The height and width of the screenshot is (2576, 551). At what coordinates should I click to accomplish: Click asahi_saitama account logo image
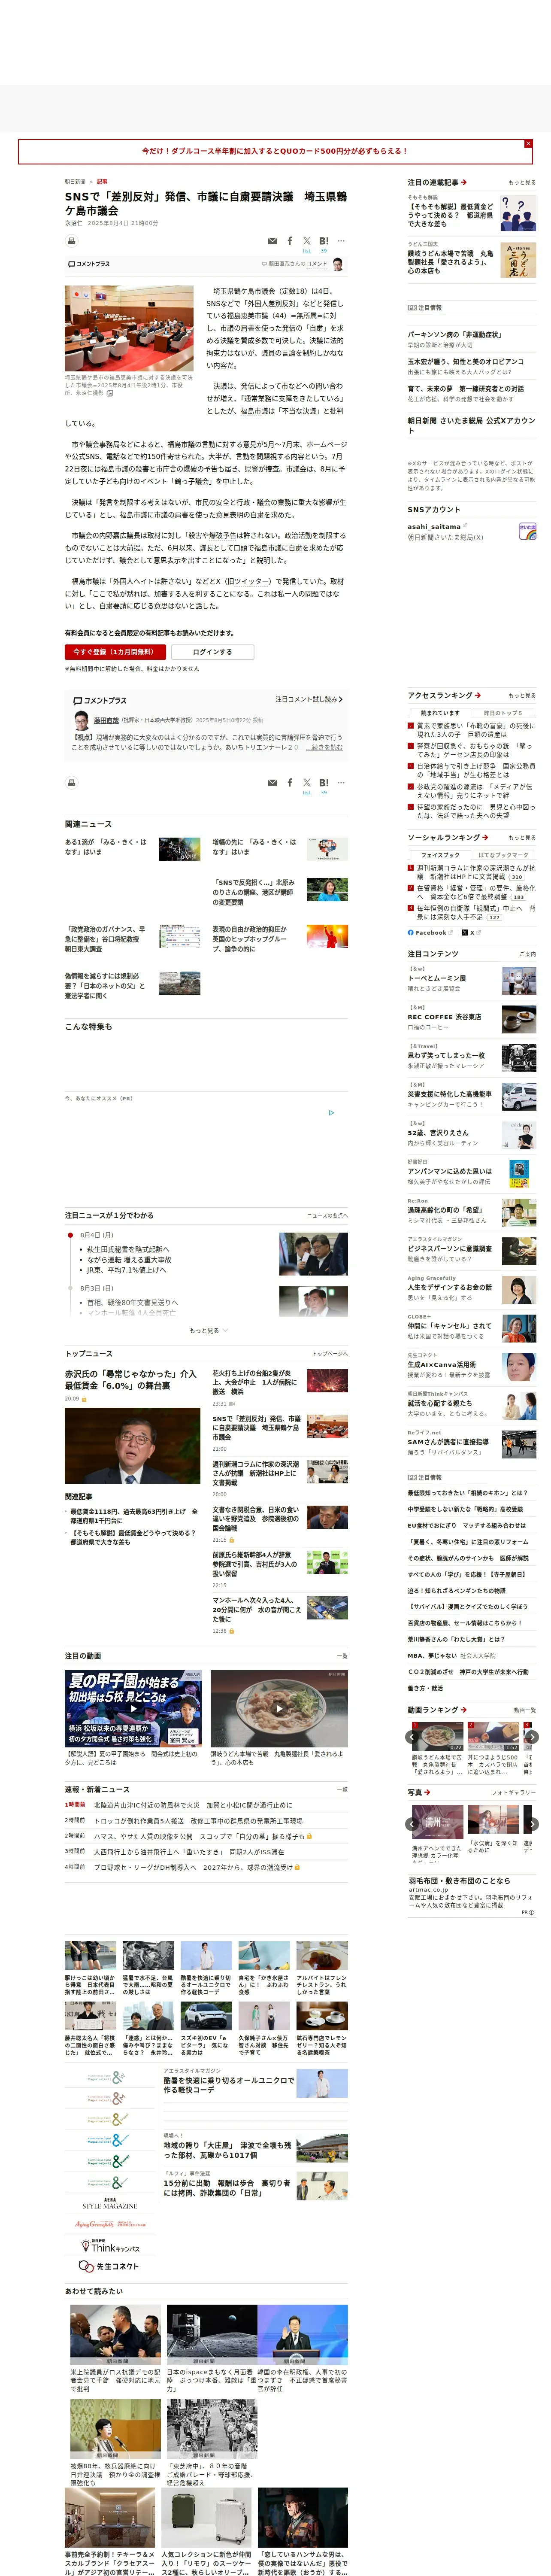point(527,531)
